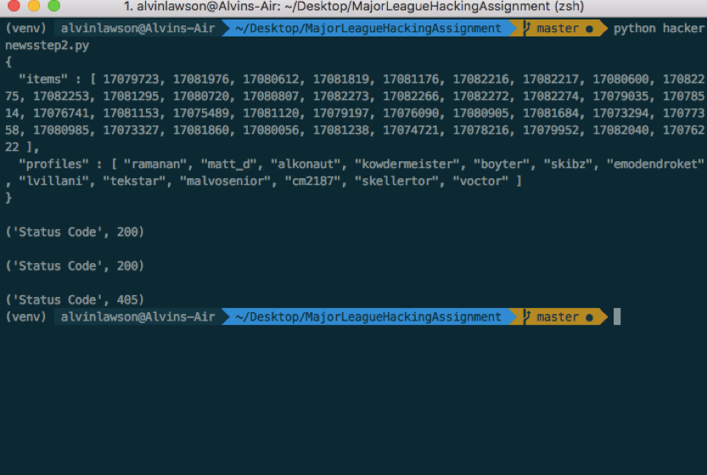Click item ID 17082216

[480, 80]
